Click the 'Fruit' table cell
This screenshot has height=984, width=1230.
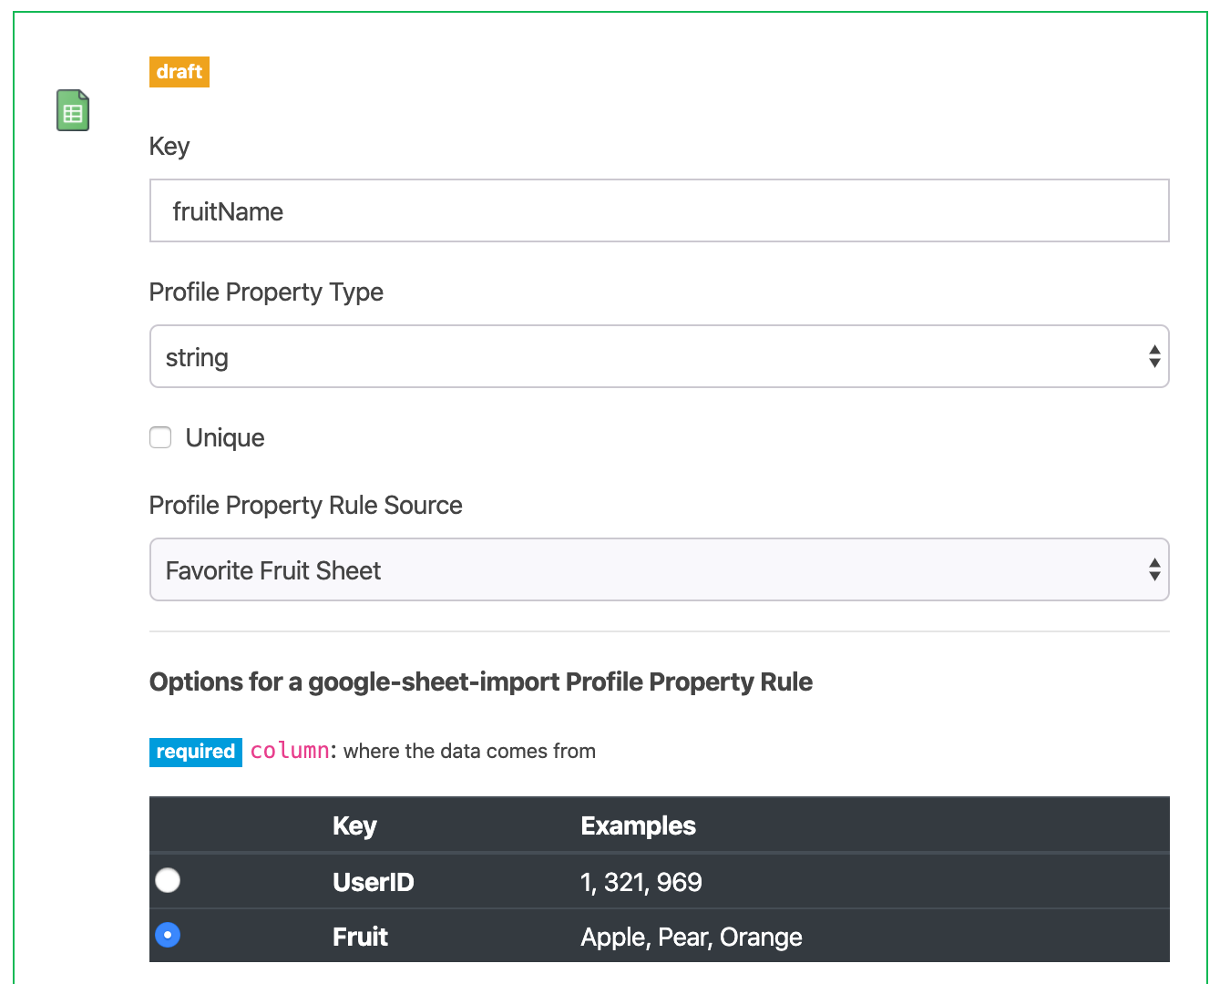click(x=360, y=937)
